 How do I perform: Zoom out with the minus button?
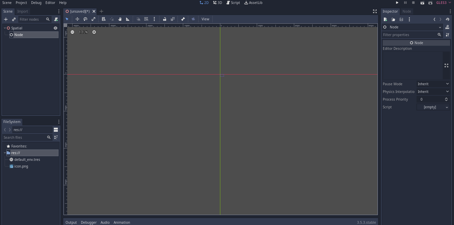point(72,32)
